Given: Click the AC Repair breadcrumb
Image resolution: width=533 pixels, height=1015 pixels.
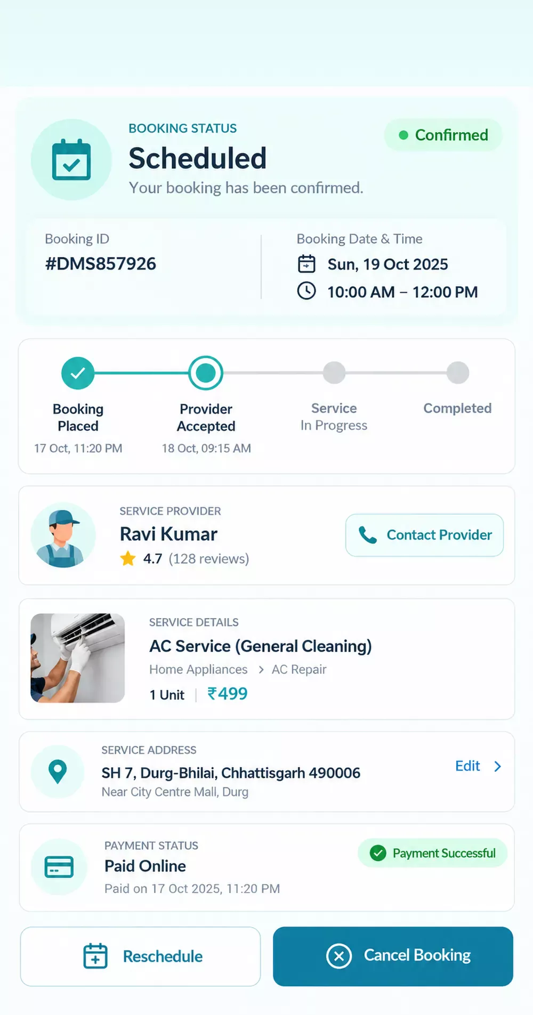Looking at the screenshot, I should coord(299,669).
